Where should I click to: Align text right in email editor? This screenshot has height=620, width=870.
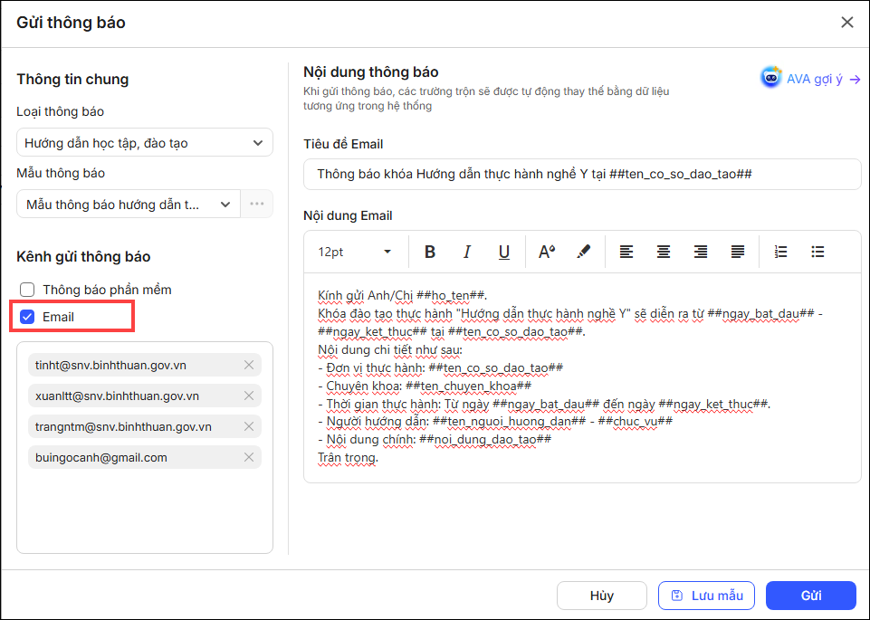pyautogui.click(x=701, y=253)
